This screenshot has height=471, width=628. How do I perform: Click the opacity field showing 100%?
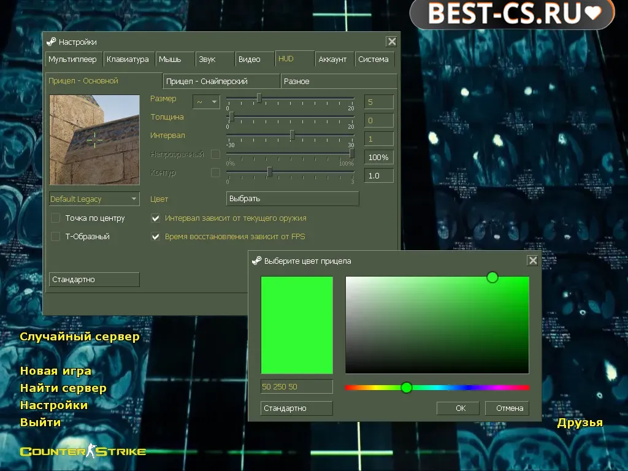[x=379, y=157]
